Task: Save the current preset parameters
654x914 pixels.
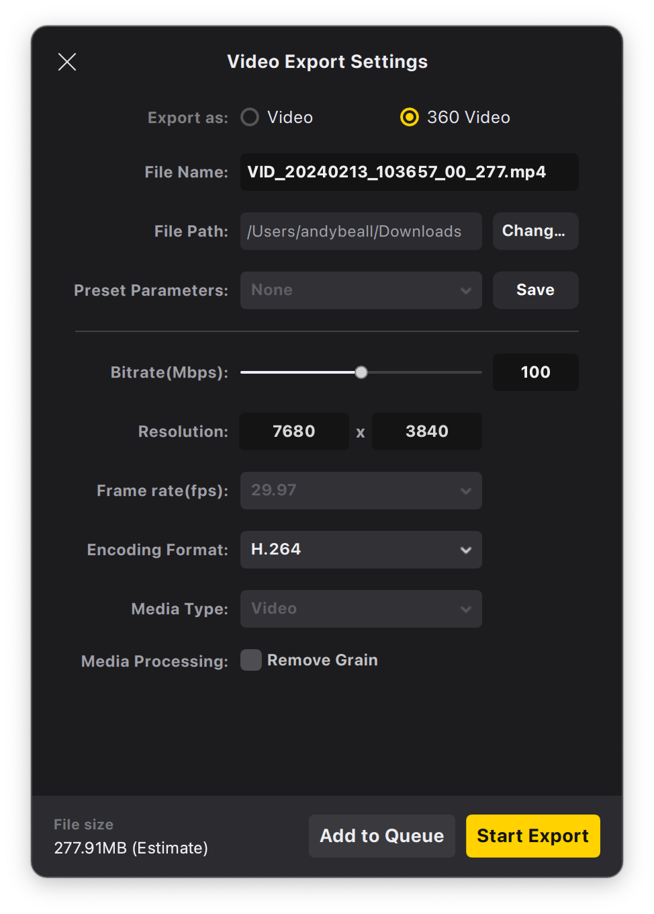Action: coord(535,290)
